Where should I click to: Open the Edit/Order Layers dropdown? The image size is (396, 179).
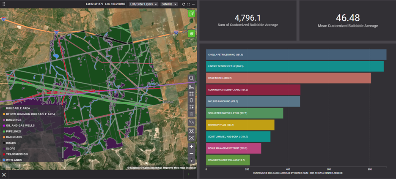click(x=143, y=4)
